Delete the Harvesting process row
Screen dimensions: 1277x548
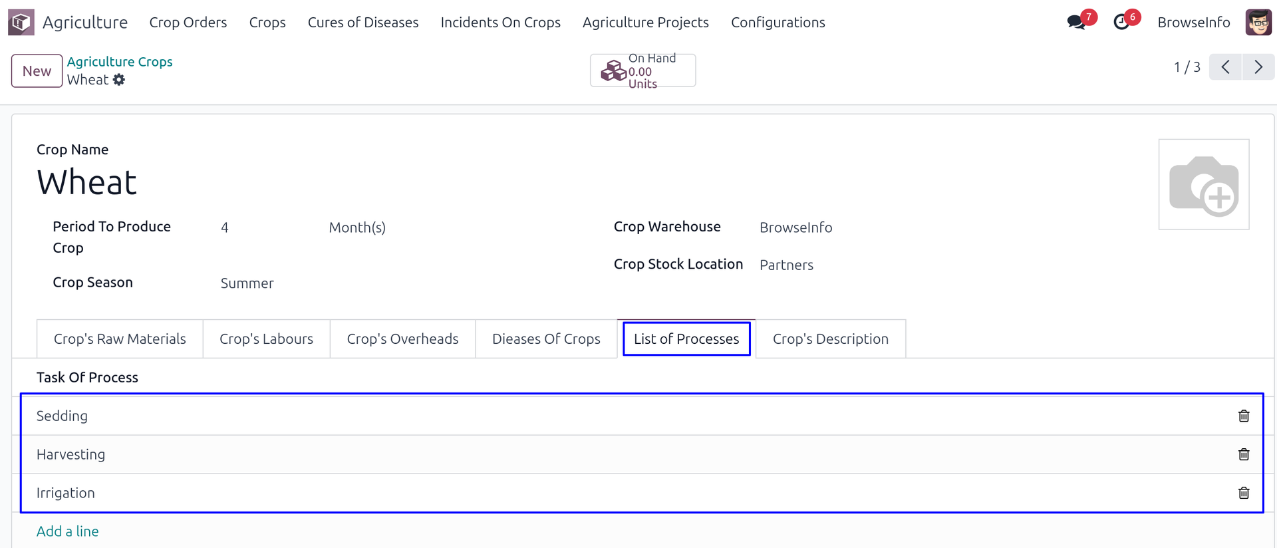(1244, 455)
